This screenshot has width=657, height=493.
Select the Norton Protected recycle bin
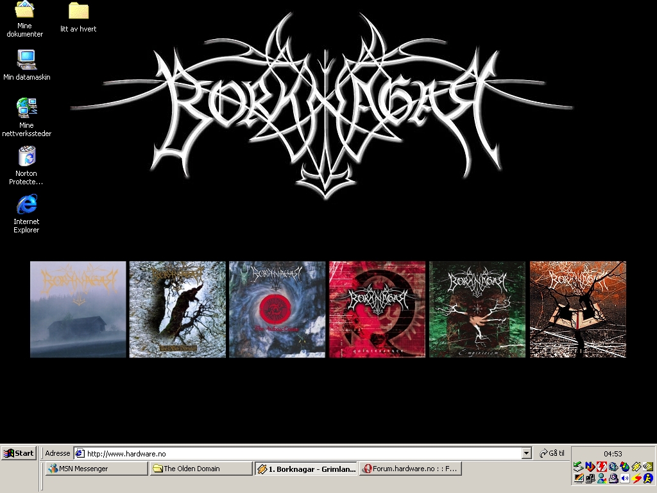[x=26, y=166]
